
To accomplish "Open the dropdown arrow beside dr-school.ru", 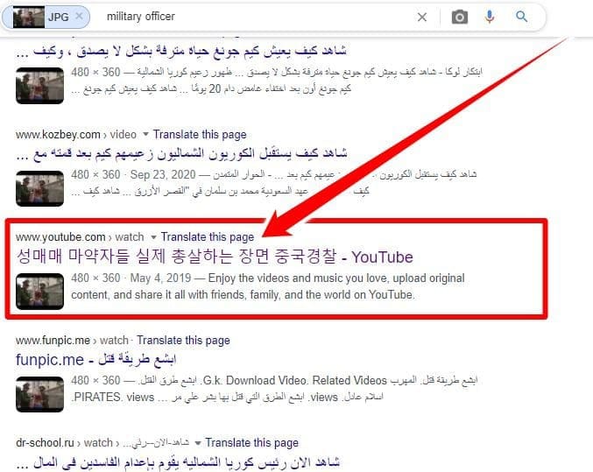I will 199,443.
